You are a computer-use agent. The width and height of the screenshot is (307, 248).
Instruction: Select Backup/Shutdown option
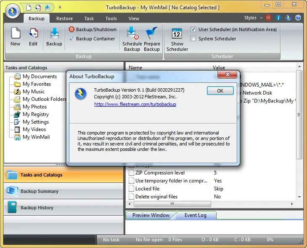point(93,29)
